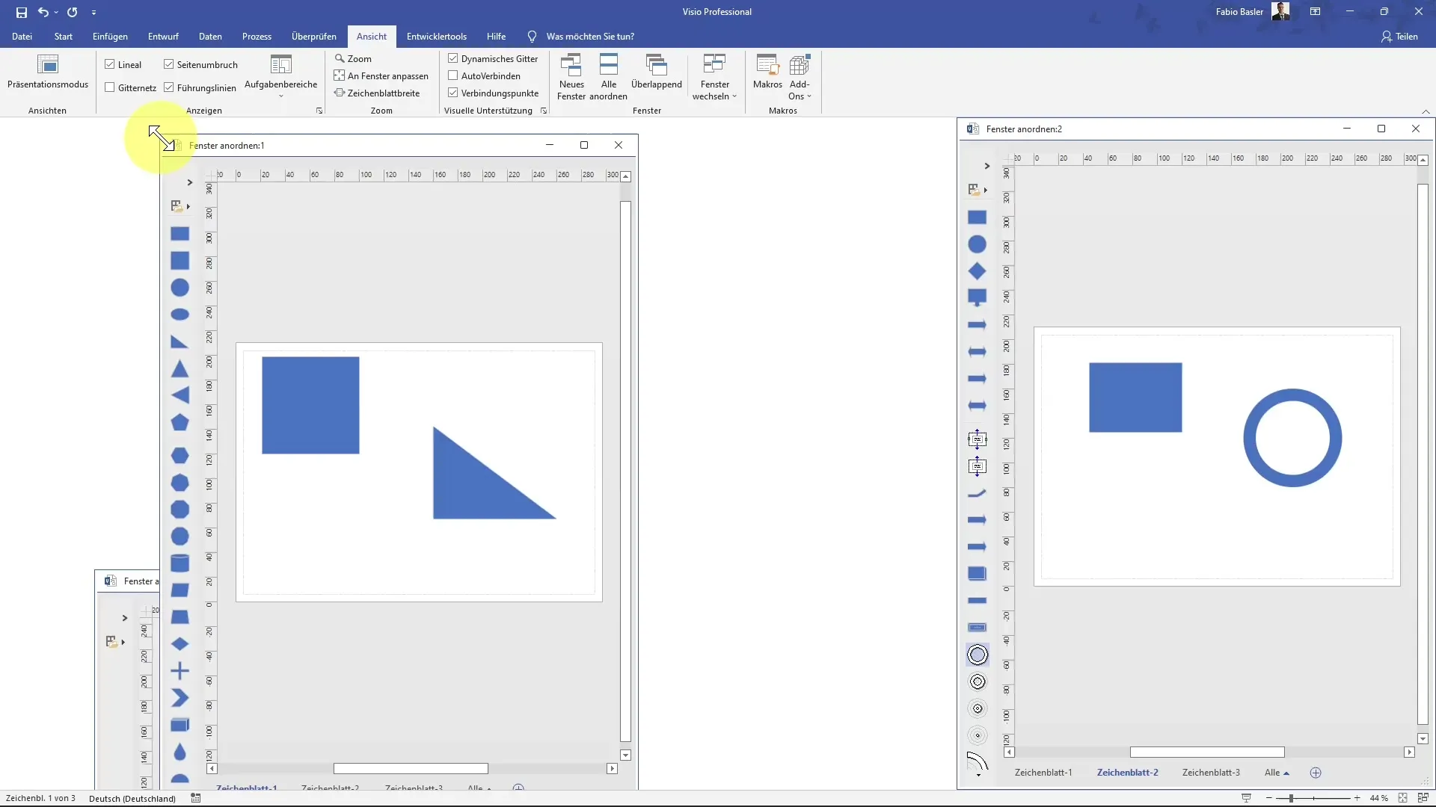Open the Fenster wechseln dropdown
This screenshot has height=807, width=1436.
(x=714, y=77)
